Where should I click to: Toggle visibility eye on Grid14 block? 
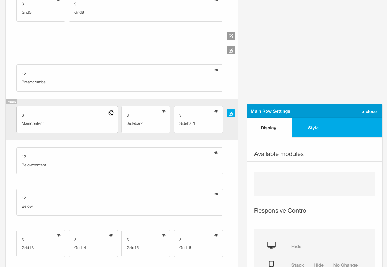tap(111, 235)
